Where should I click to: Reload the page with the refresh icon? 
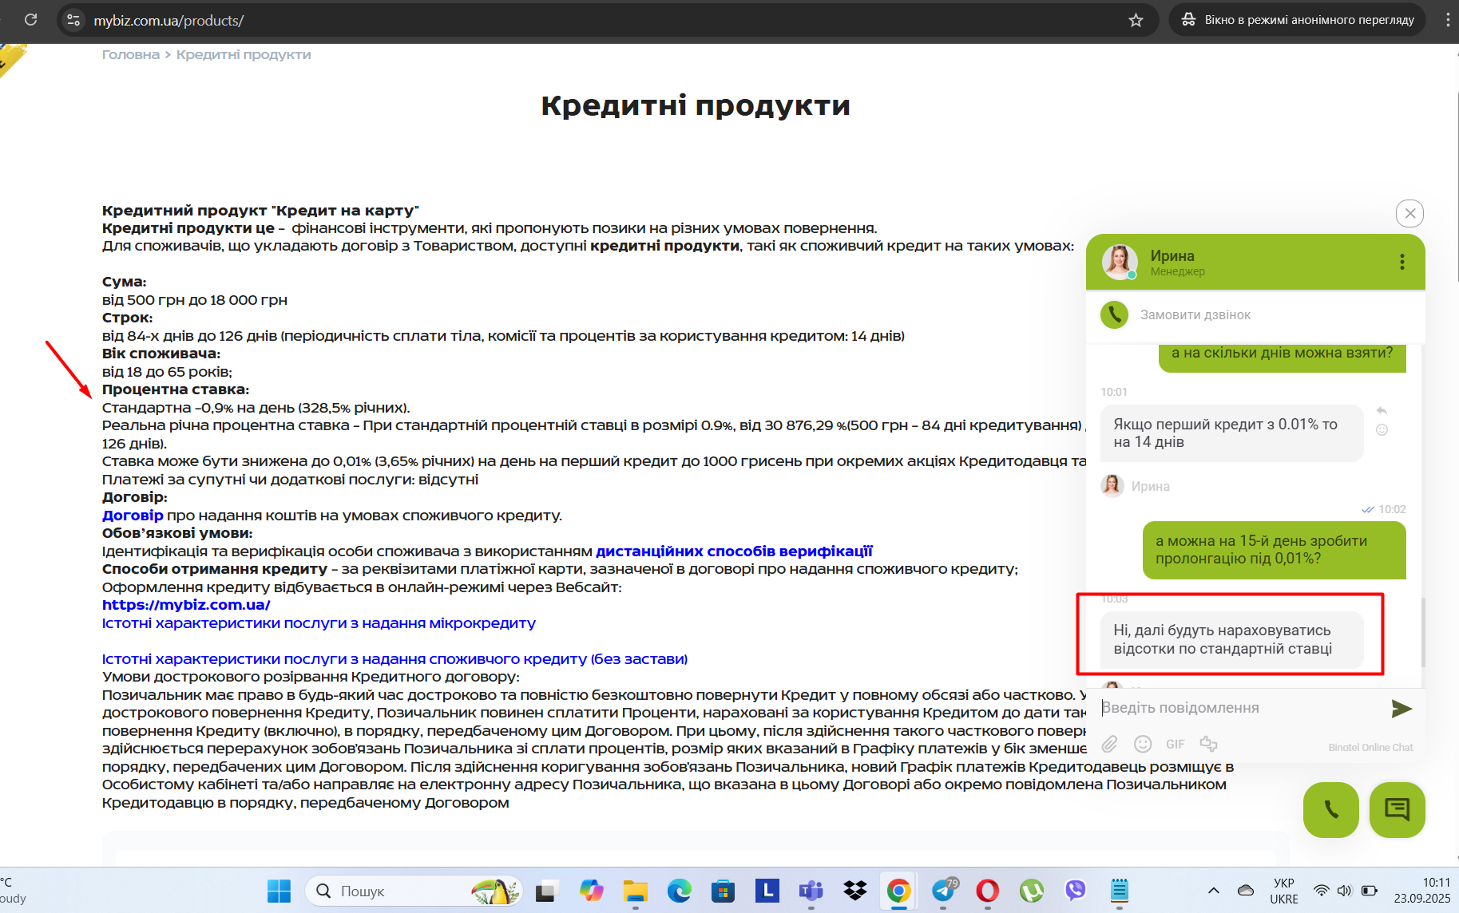tap(30, 19)
